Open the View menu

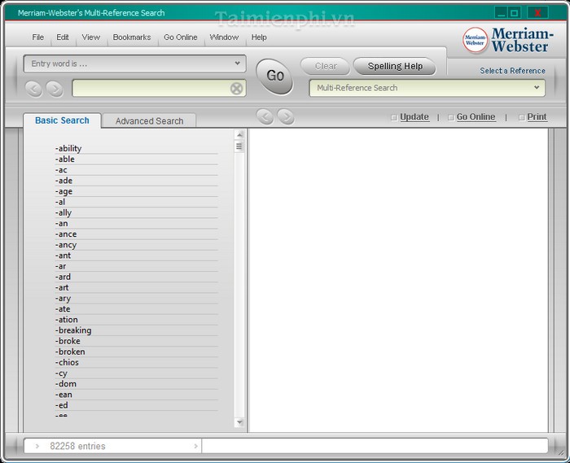(91, 37)
